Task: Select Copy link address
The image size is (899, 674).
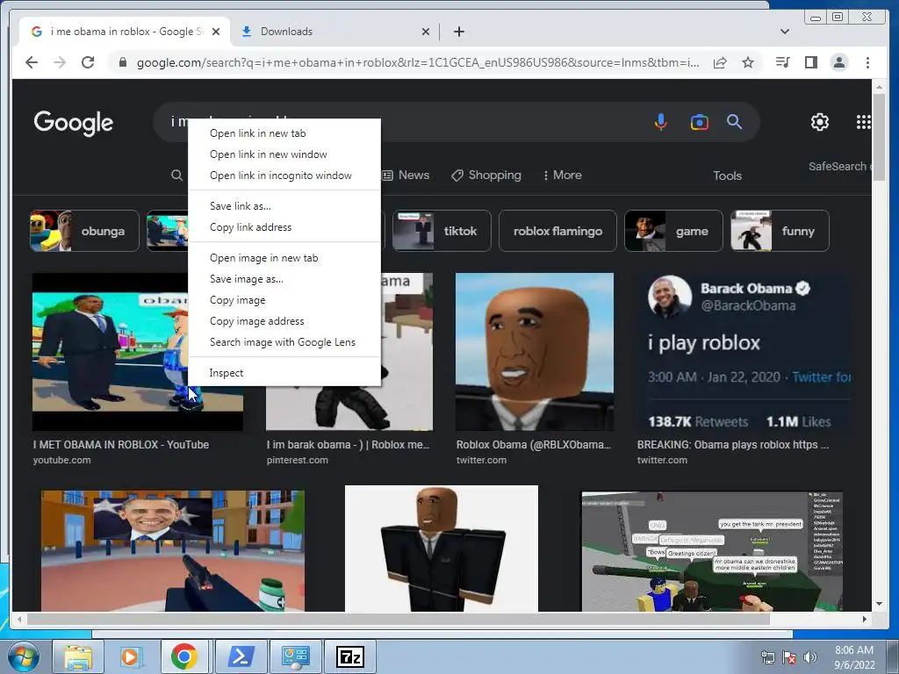Action: tap(284, 227)
